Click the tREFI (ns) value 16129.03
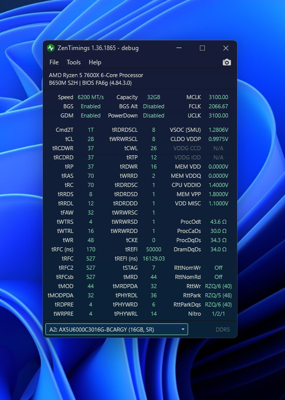This screenshot has width=285, height=400. 153,258
